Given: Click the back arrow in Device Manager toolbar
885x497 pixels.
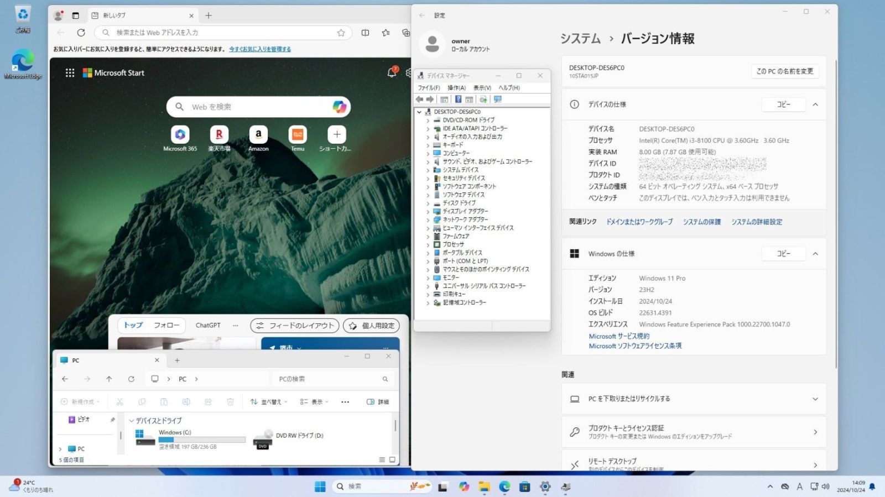Looking at the screenshot, I should [419, 100].
